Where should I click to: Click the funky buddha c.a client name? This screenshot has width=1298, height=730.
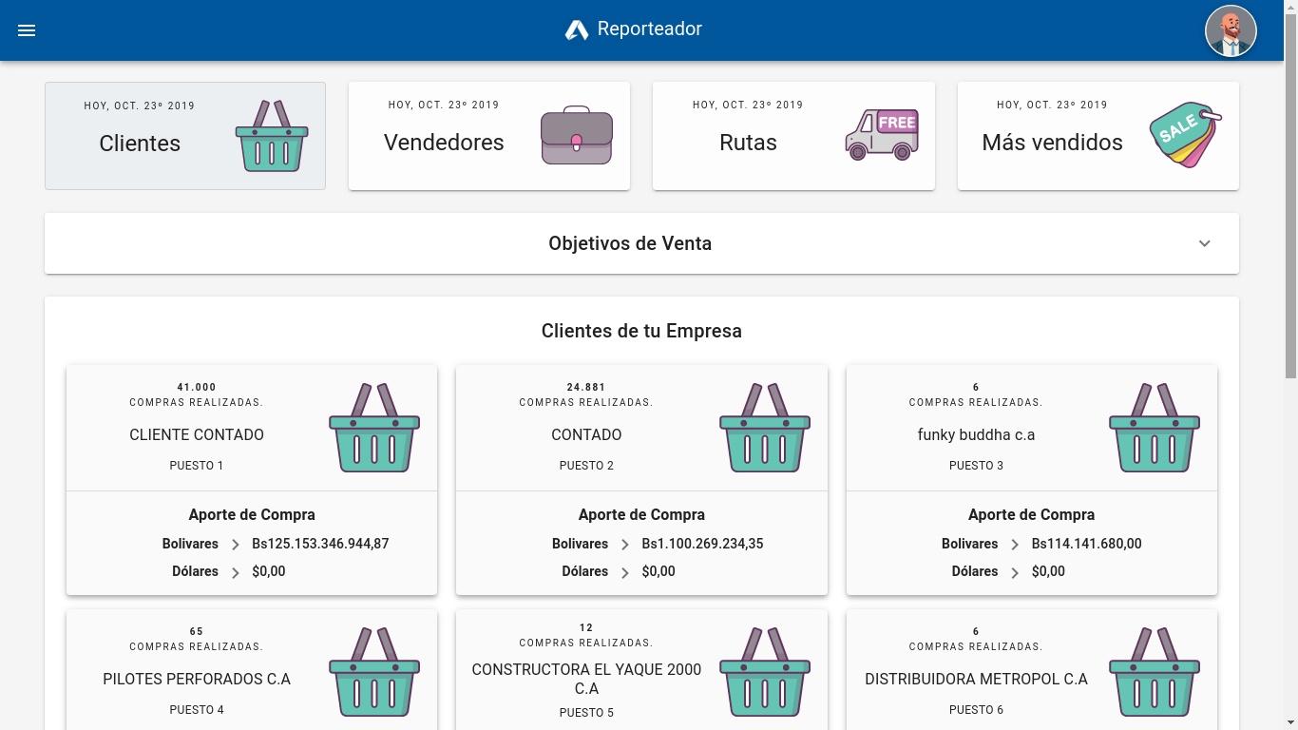[x=976, y=434]
